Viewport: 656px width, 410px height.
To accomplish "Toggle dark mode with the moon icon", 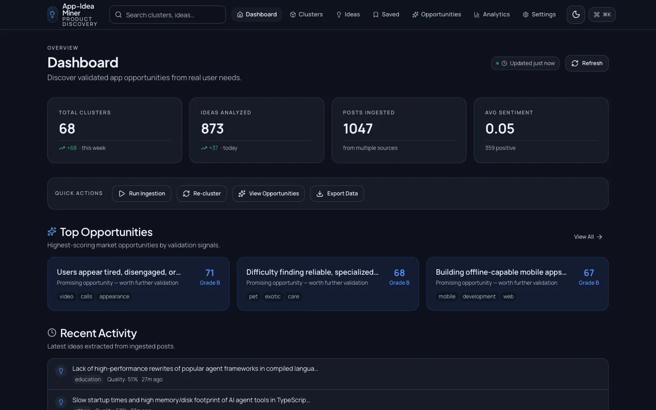I will click(576, 15).
